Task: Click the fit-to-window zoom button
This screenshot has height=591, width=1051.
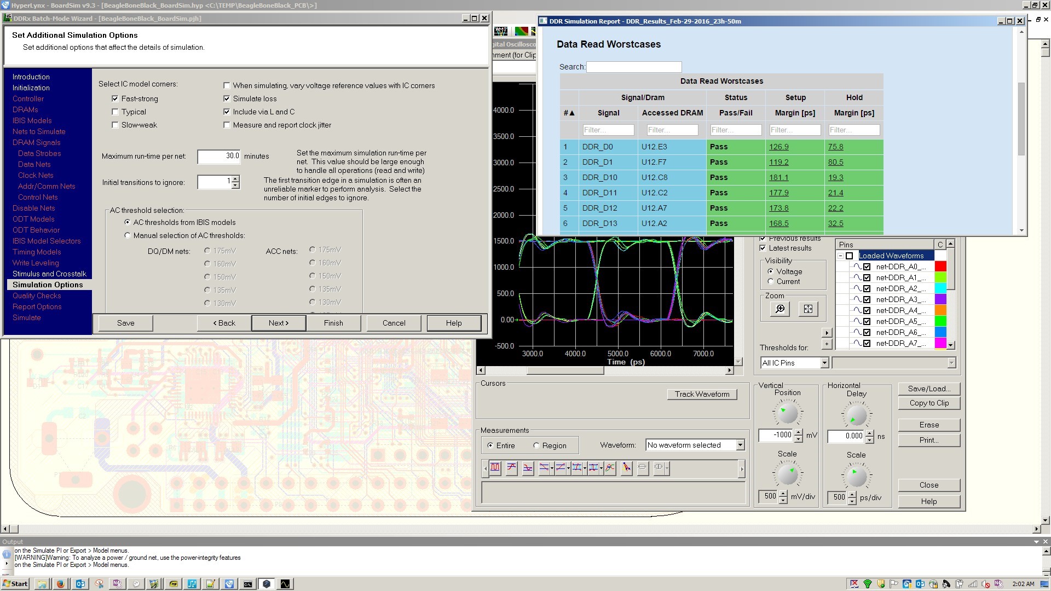Action: tap(808, 309)
